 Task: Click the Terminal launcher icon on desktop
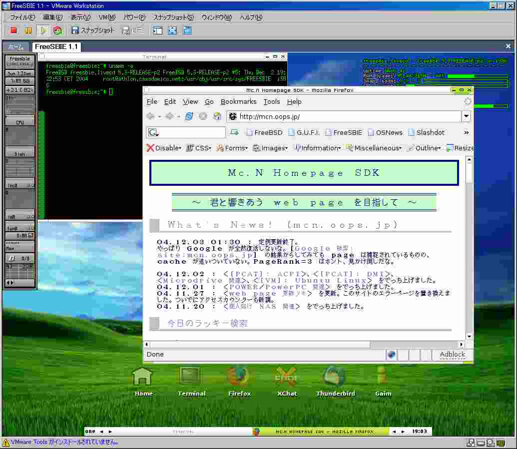(191, 381)
